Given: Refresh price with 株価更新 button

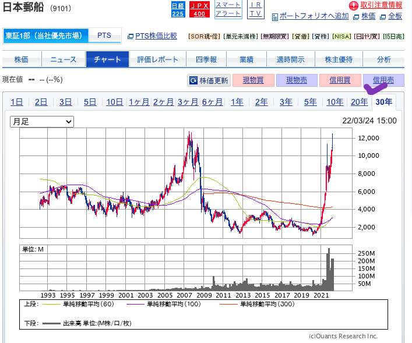Looking at the screenshot, I should coord(209,80).
